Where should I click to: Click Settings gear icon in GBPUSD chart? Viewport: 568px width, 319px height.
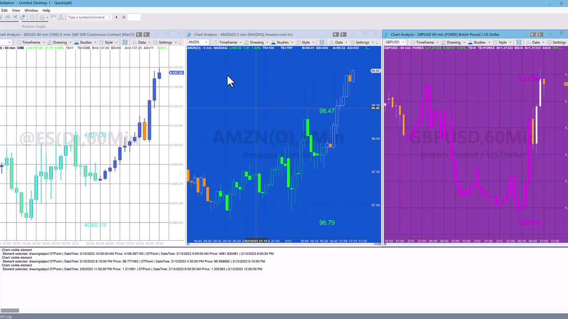pos(549,43)
